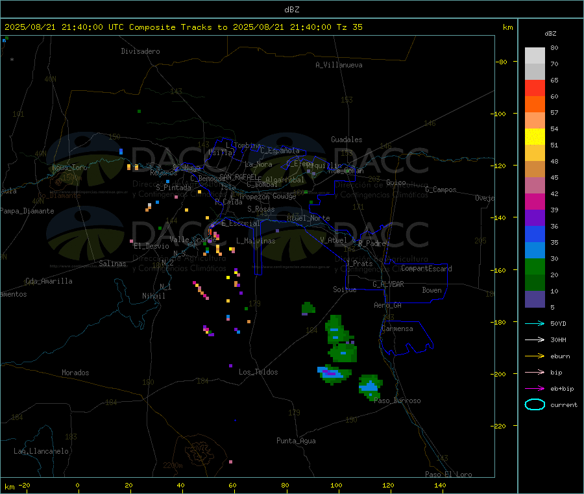This screenshot has height=494, width=584.
Task: Click the G_ALVEAR label
Action: click(x=388, y=284)
